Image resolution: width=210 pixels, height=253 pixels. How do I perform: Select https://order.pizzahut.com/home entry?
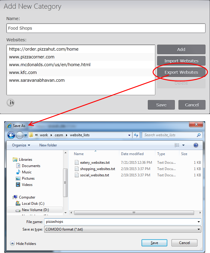(x=81, y=49)
